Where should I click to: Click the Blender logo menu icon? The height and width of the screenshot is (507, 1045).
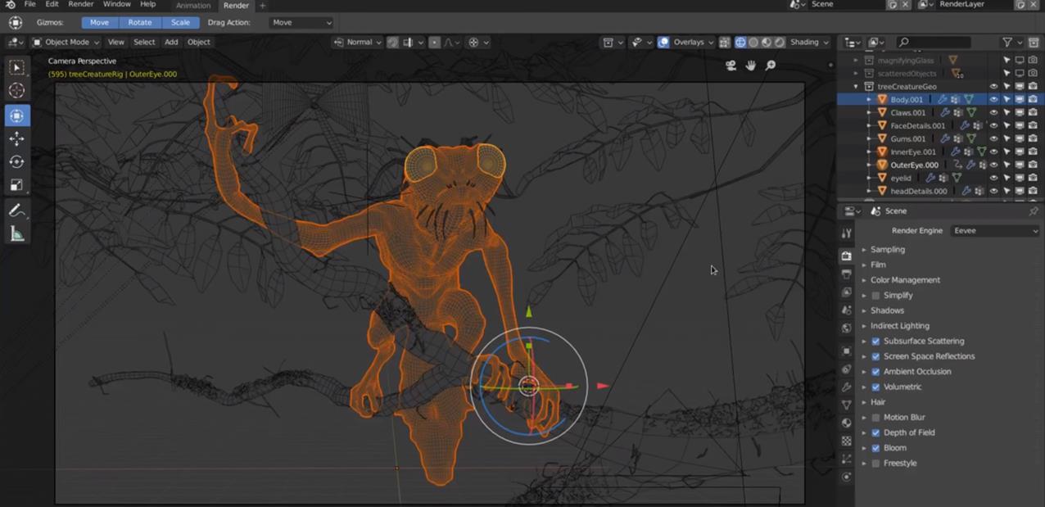(10, 5)
